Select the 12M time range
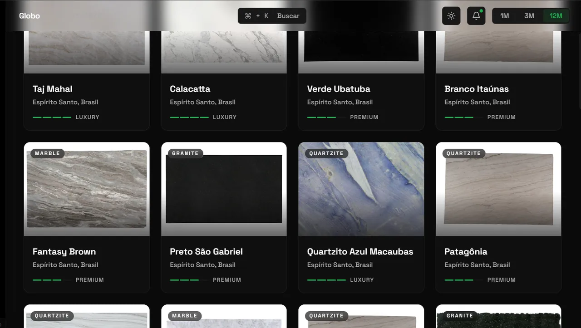The width and height of the screenshot is (581, 328). point(556,16)
